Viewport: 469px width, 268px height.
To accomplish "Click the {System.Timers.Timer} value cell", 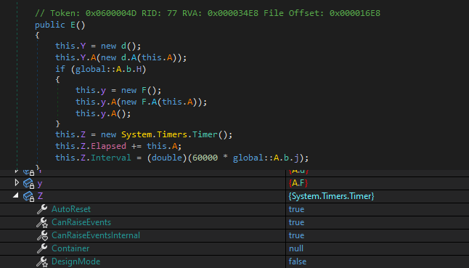I will (x=331, y=196).
